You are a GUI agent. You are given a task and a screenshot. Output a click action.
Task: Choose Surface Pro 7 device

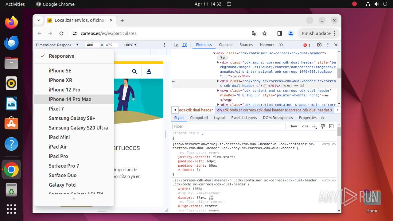(74, 166)
